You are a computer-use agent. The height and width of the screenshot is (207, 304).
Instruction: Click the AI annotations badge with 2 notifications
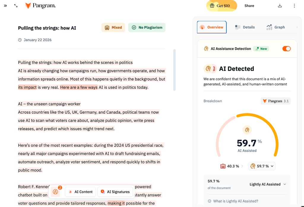[56, 192]
